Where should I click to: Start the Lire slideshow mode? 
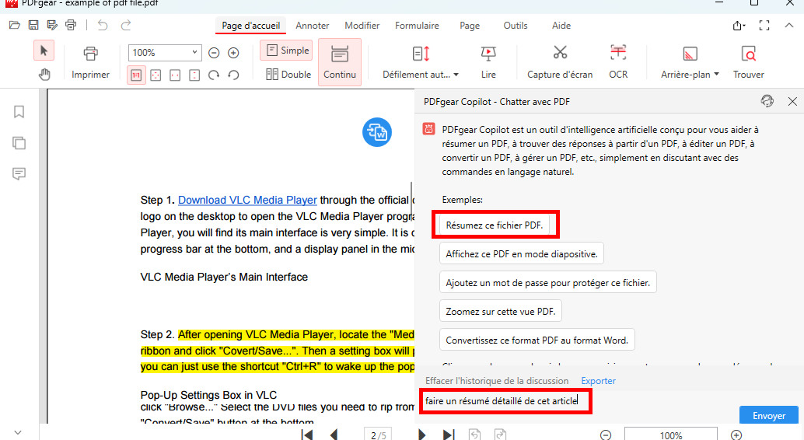(488, 62)
